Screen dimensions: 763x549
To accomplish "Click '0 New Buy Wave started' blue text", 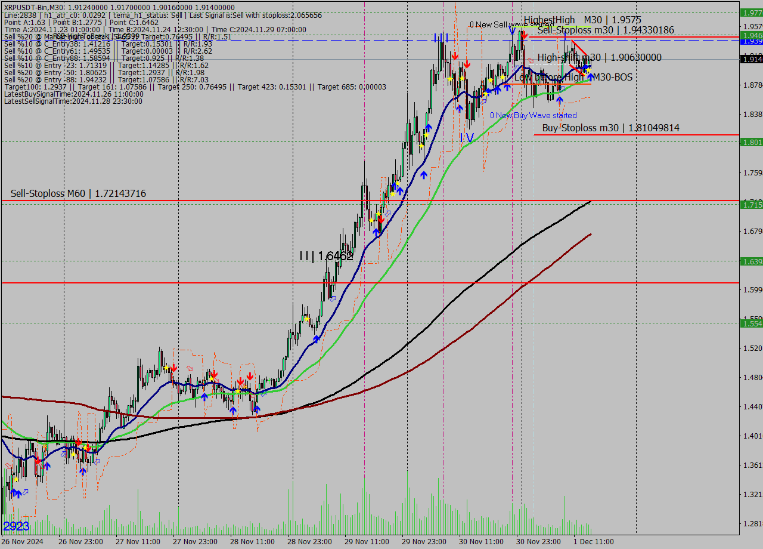I will (x=534, y=115).
